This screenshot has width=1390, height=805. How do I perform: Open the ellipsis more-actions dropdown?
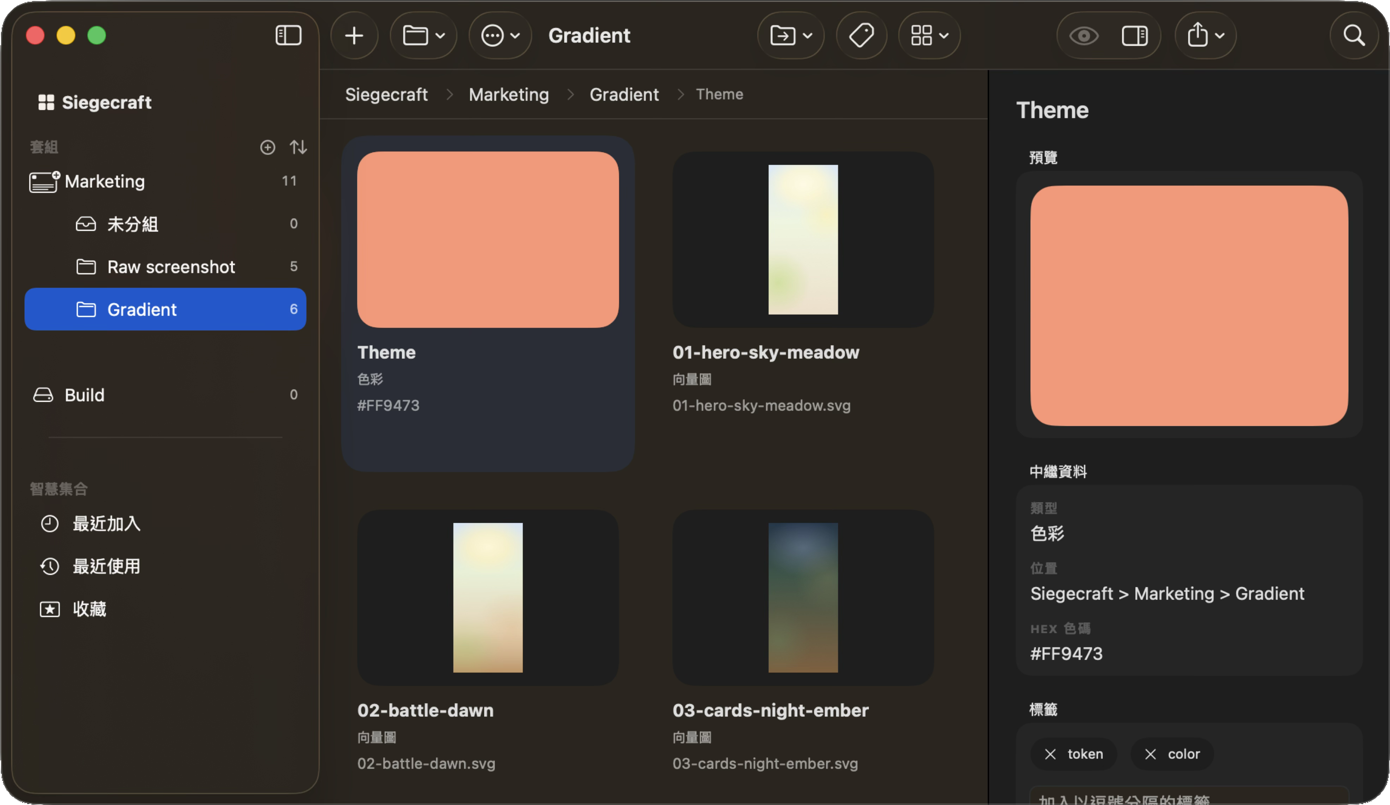tap(500, 36)
